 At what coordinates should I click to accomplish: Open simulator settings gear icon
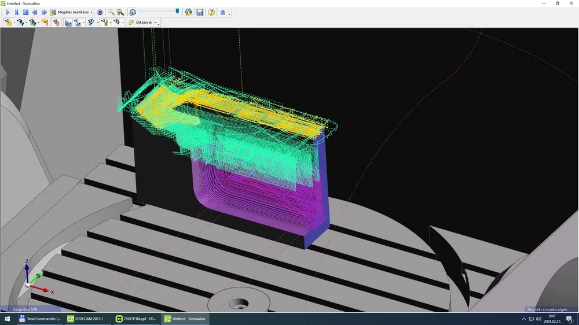pyautogui.click(x=188, y=12)
